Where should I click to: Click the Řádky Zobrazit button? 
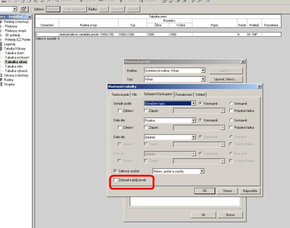(x=133, y=9)
